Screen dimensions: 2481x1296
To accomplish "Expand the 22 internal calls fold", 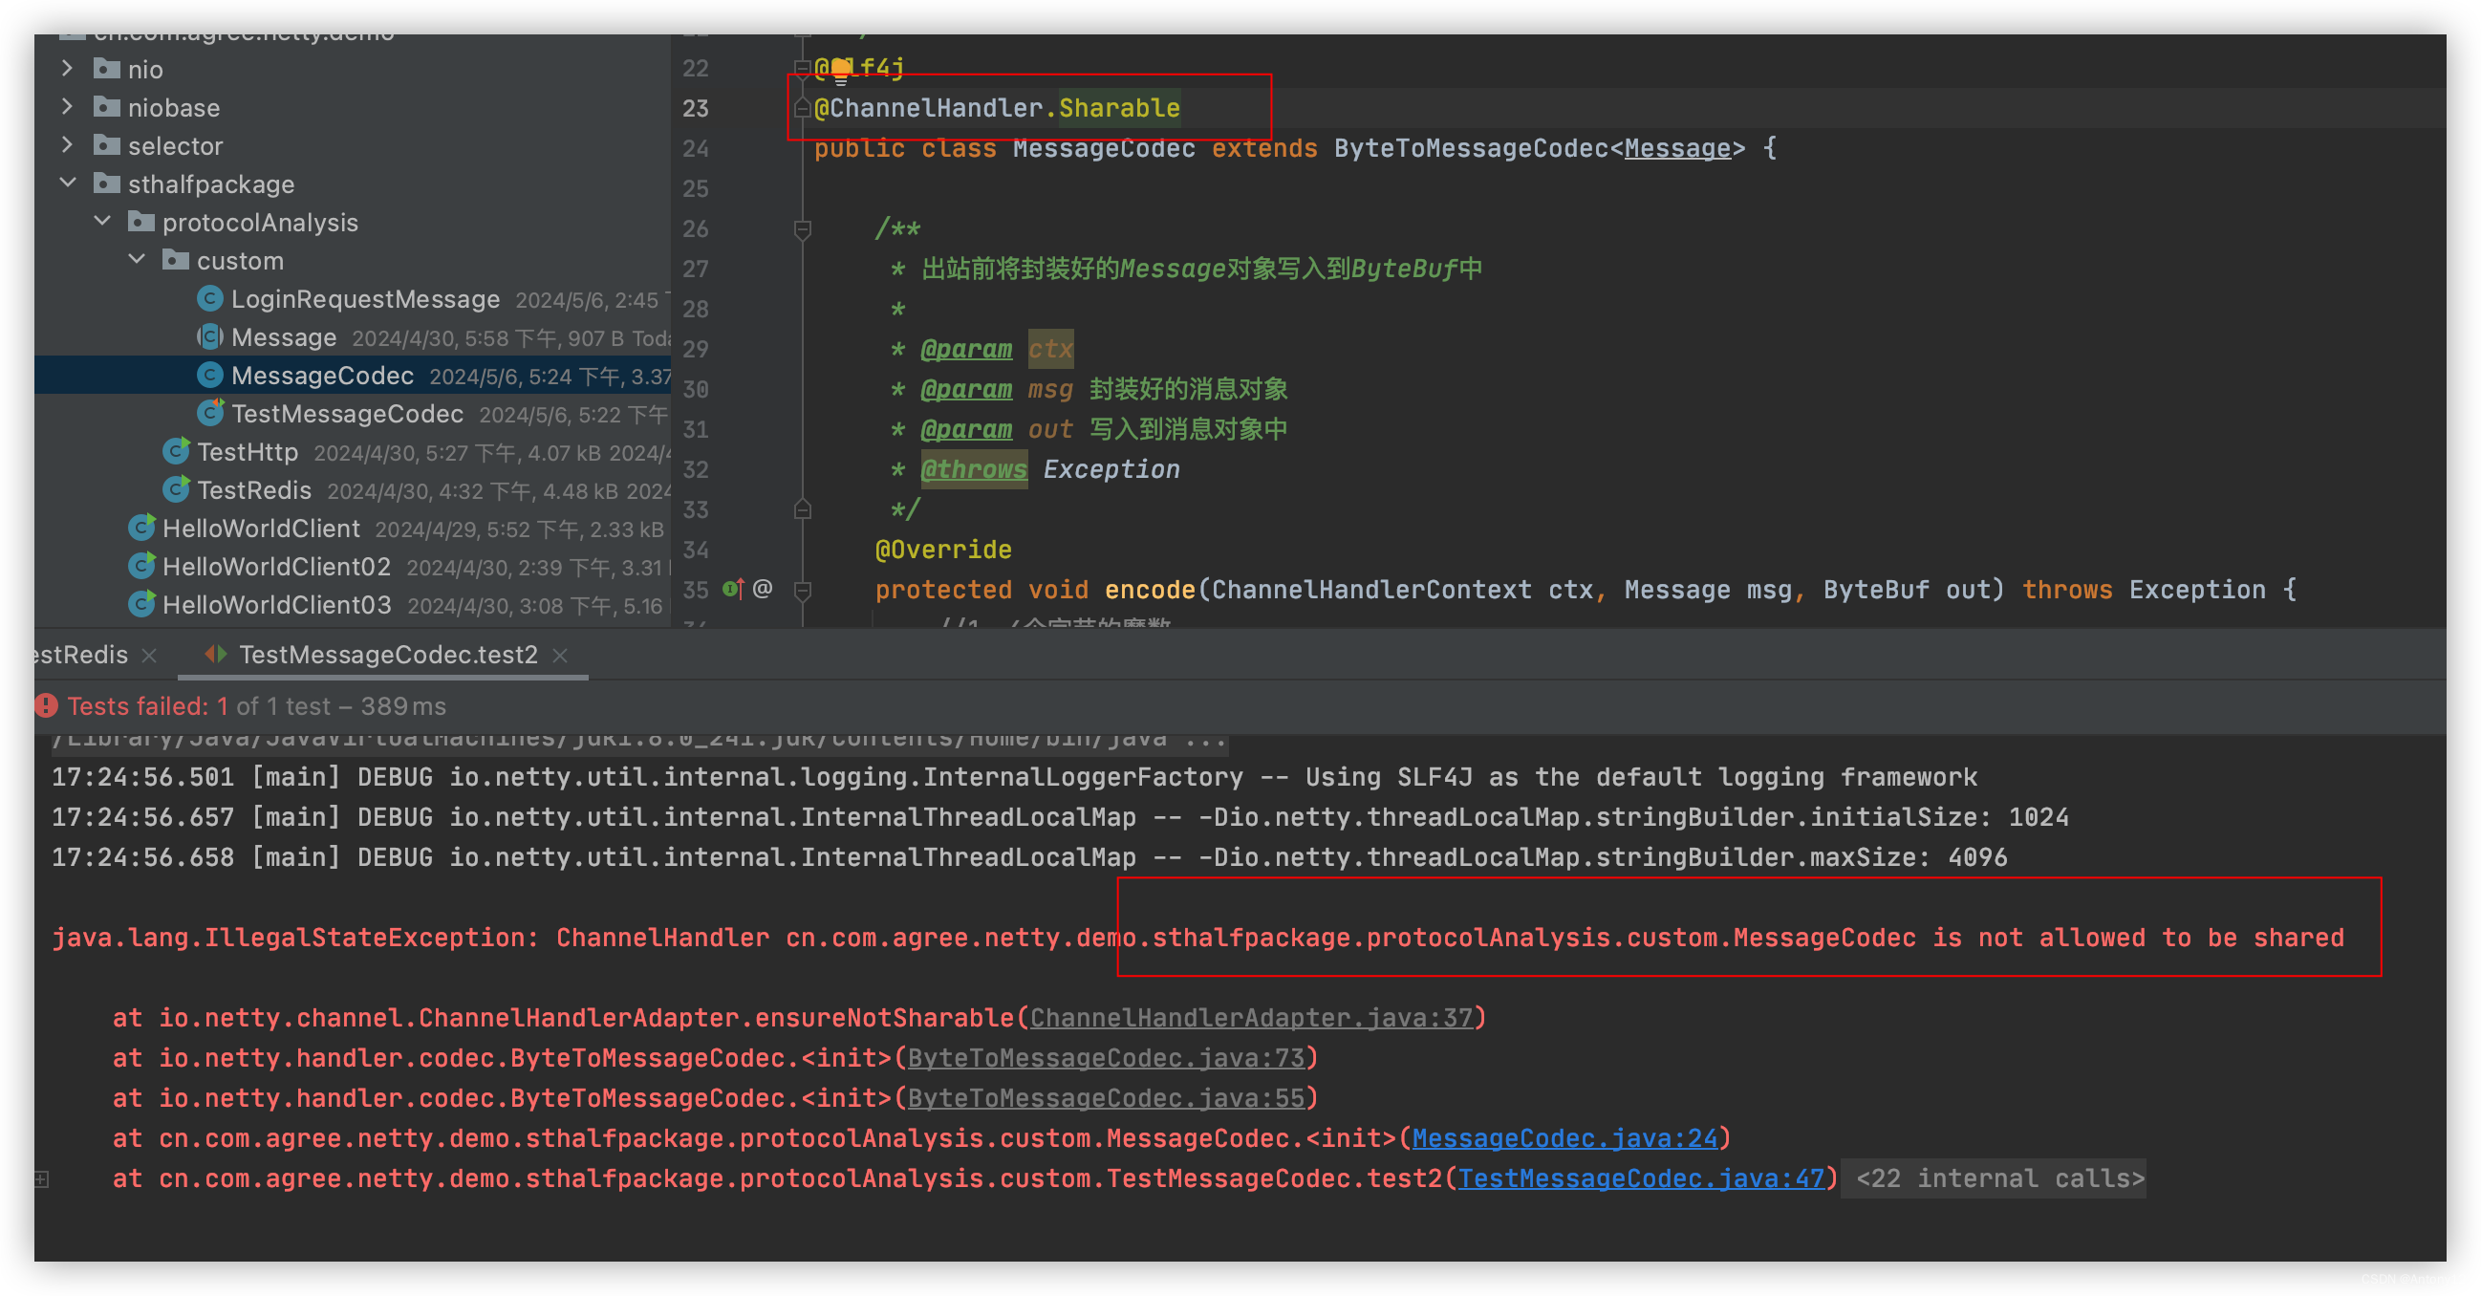I will tap(1994, 1178).
